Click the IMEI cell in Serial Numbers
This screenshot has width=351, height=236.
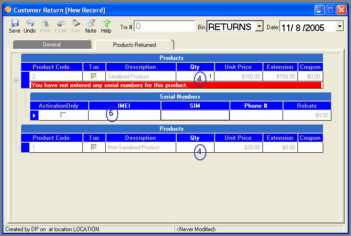point(125,115)
